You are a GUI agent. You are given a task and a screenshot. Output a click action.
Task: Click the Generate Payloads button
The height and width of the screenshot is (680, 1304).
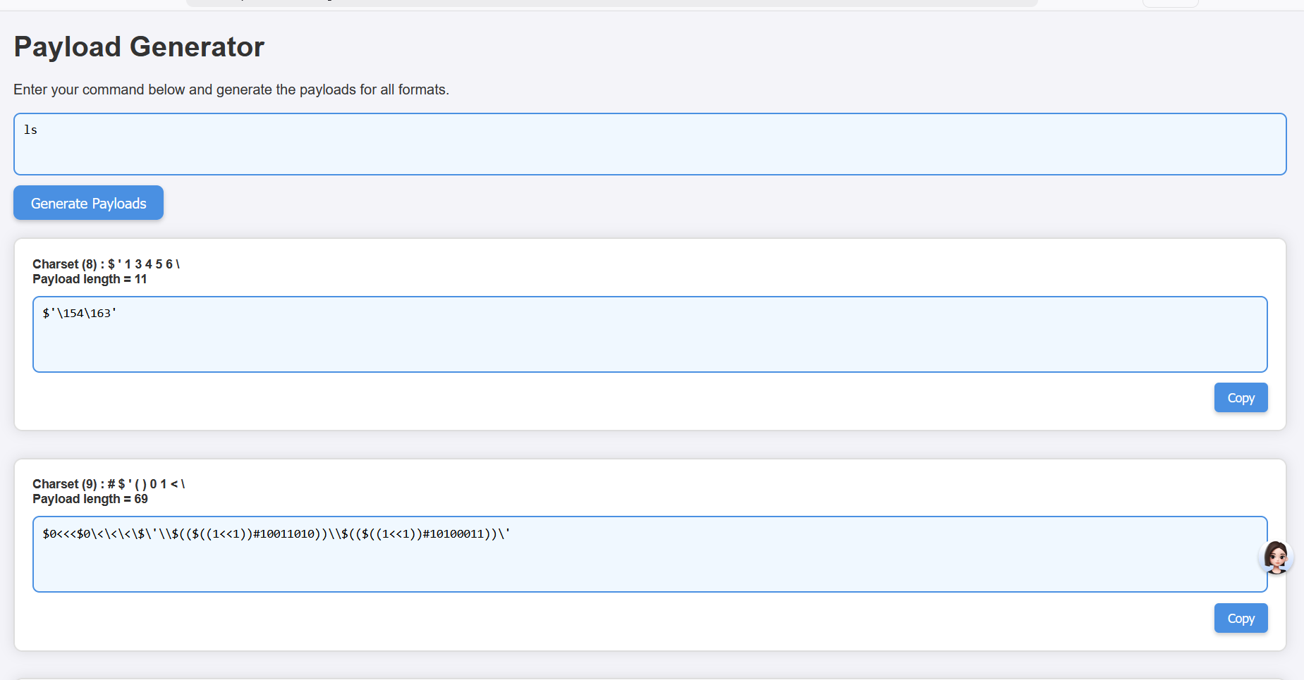click(x=88, y=203)
